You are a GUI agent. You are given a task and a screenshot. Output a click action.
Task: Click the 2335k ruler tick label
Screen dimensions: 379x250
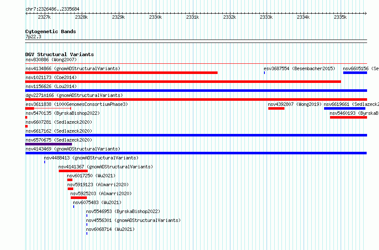[x=340, y=17]
